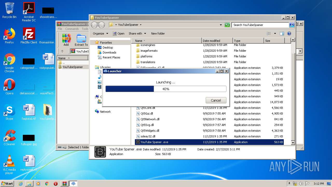The width and height of the screenshot is (332, 187).
Task: Select the imageformats folder
Action: click(149, 51)
